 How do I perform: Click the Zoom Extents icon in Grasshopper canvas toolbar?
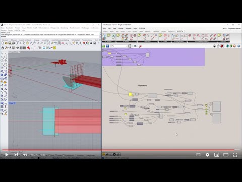click(x=130, y=46)
